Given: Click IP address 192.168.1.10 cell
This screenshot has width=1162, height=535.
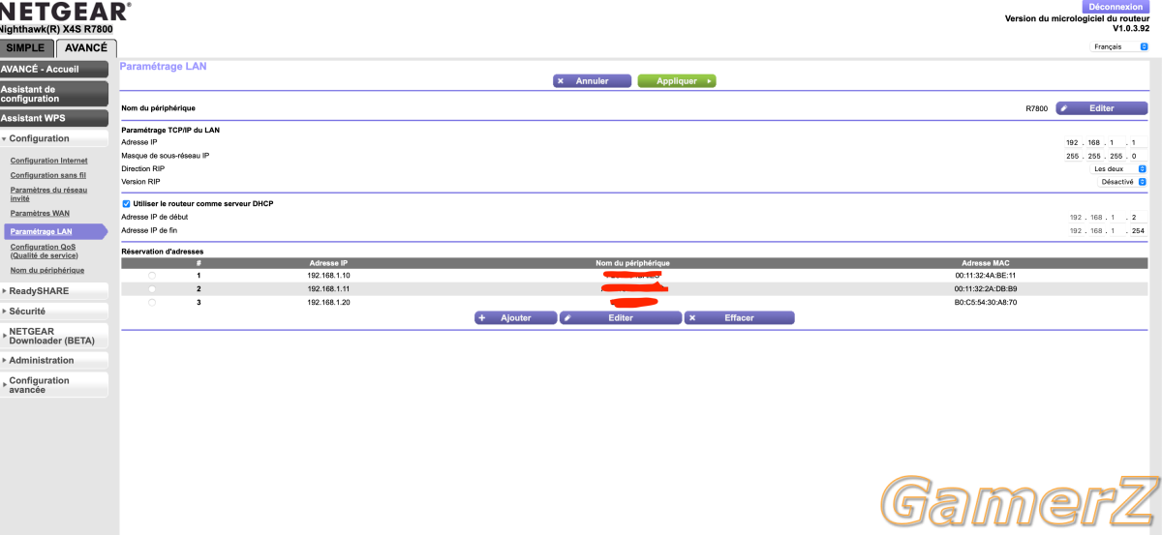Looking at the screenshot, I should 328,276.
